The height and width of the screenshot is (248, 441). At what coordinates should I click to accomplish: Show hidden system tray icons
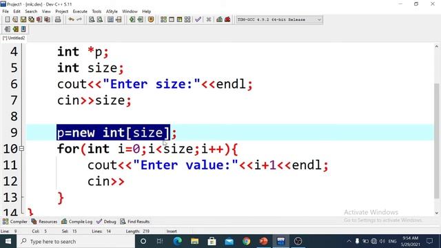349,241
